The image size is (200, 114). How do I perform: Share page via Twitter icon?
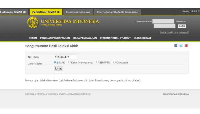[181, 45]
